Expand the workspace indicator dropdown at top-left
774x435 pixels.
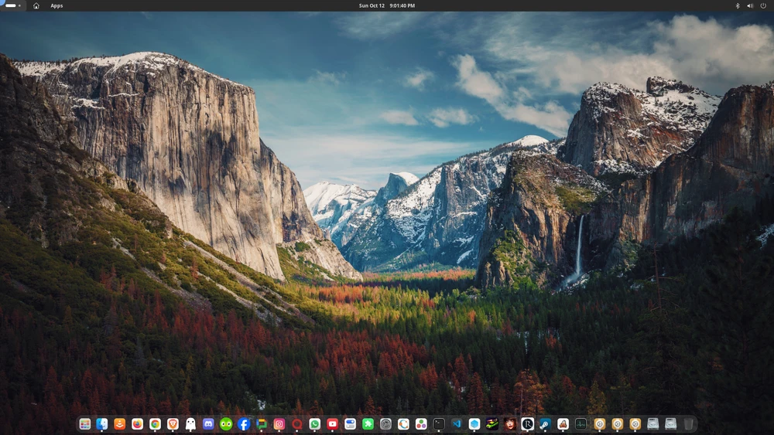coord(13,5)
